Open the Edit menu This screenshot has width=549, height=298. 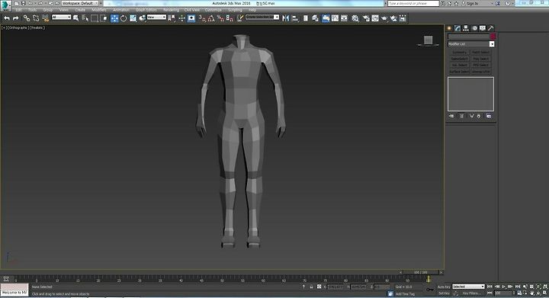tap(18, 10)
